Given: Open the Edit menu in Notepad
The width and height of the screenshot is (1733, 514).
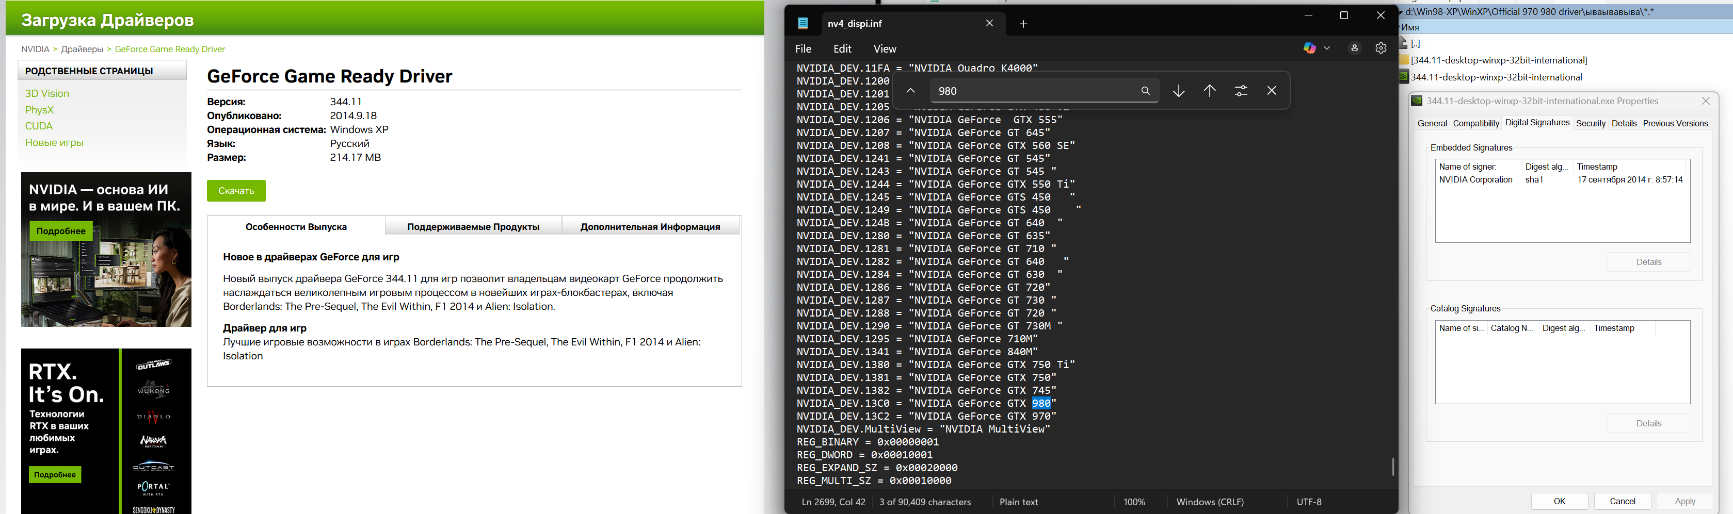Looking at the screenshot, I should point(842,49).
